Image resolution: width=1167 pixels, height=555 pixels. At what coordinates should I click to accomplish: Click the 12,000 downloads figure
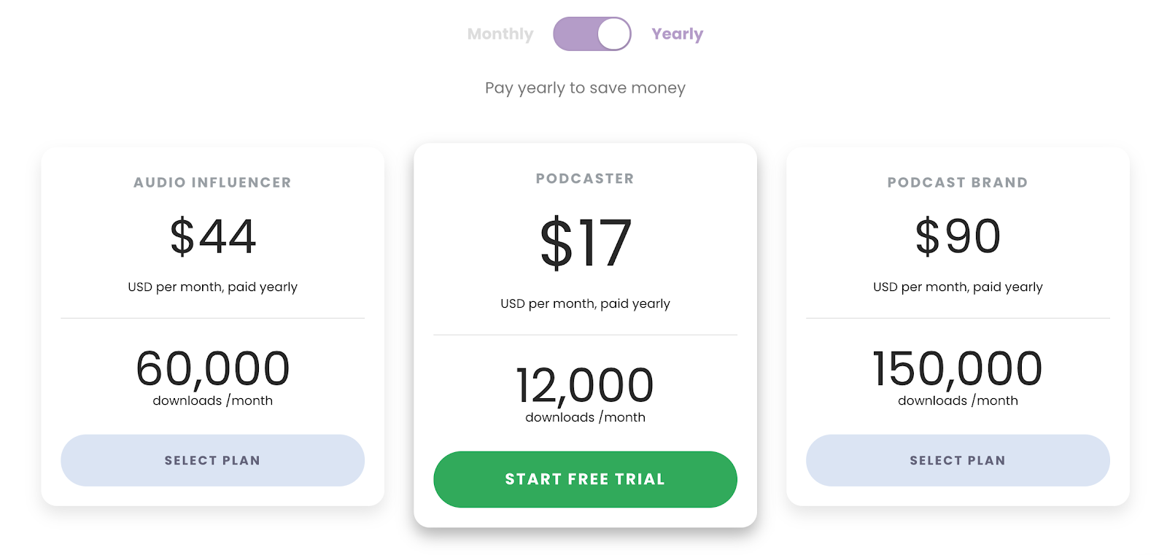pos(585,385)
